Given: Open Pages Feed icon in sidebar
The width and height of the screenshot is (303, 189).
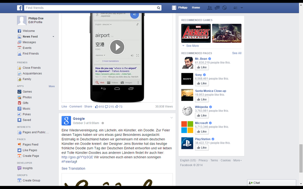Looking at the screenshot, I should pyautogui.click(x=19, y=145).
